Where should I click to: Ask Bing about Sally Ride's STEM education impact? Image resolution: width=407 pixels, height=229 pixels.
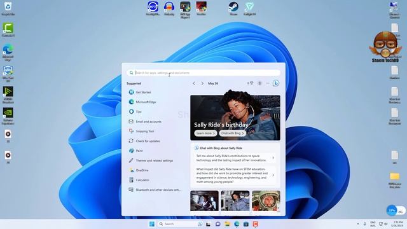point(235,176)
